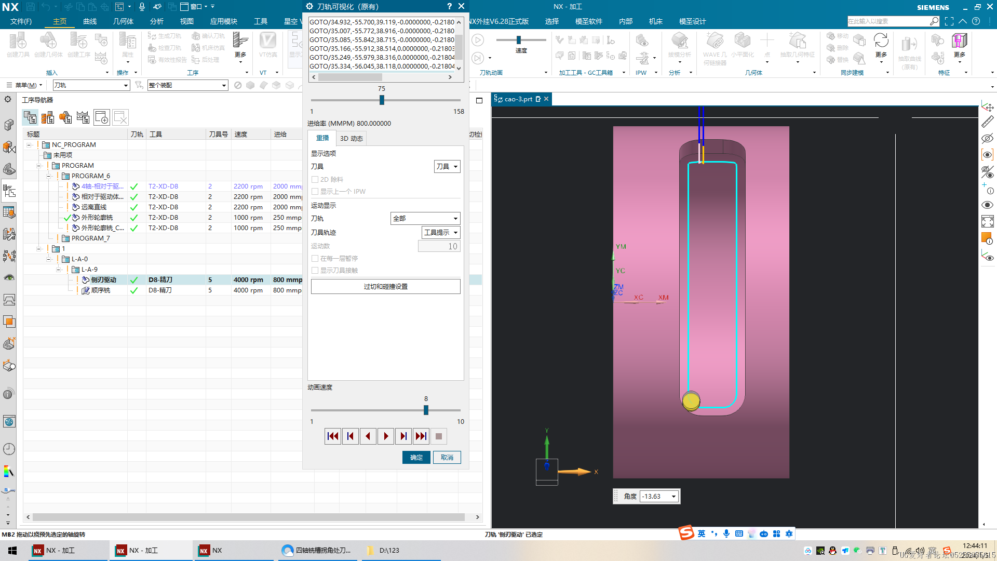Click the 取消 button
Screen dimensions: 997x561
[447, 458]
